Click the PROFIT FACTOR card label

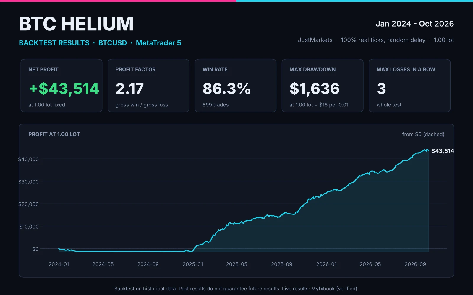pyautogui.click(x=135, y=69)
